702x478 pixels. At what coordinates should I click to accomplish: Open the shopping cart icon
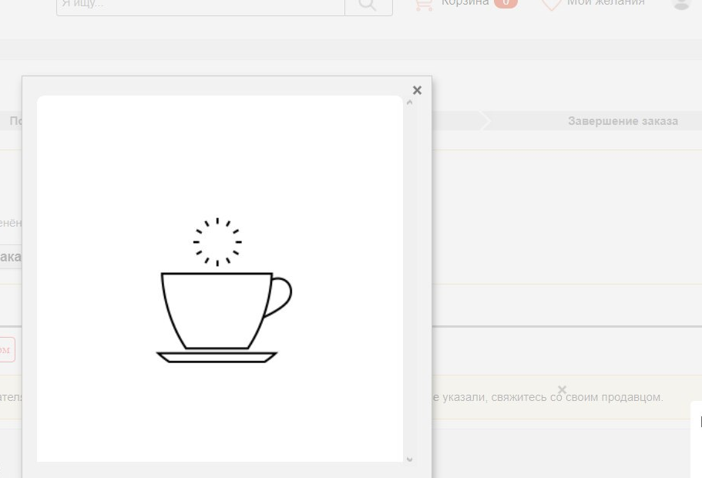[424, 4]
